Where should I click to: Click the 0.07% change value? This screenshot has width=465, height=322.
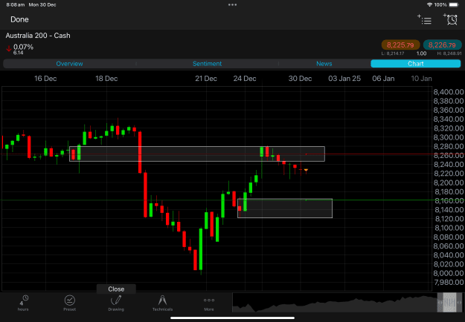point(23,47)
